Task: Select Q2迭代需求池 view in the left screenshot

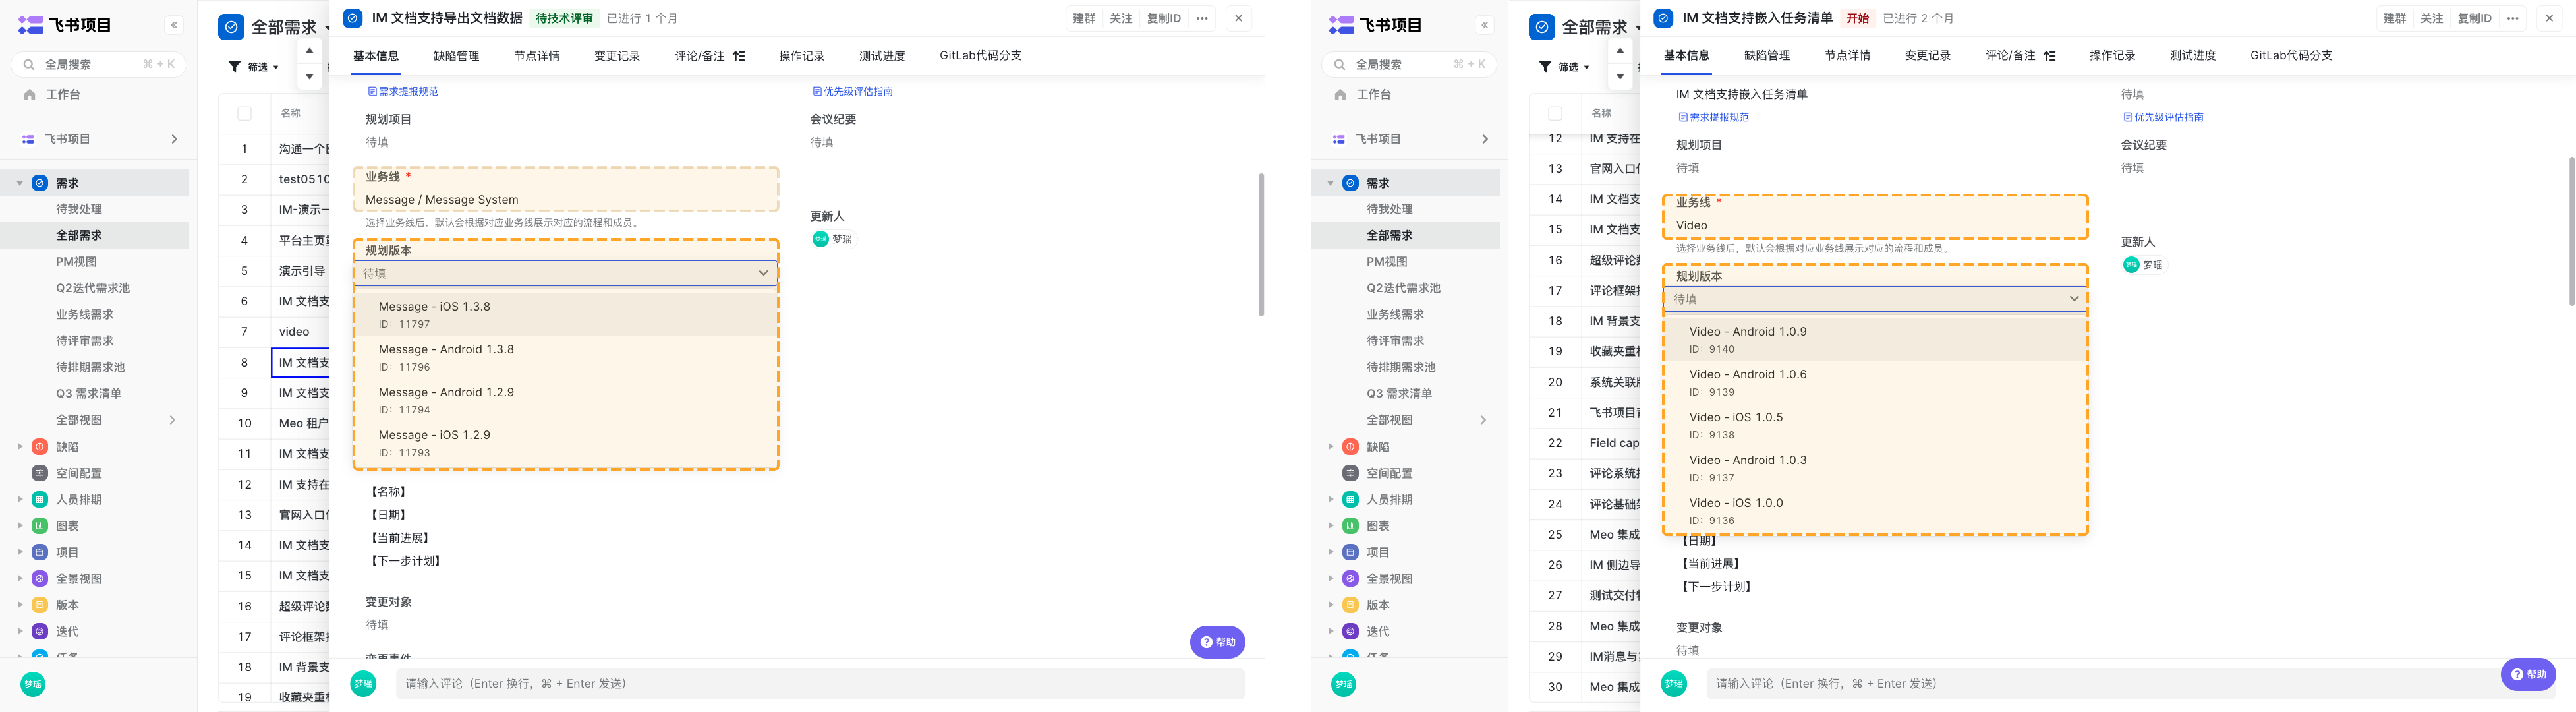Action: (x=93, y=288)
